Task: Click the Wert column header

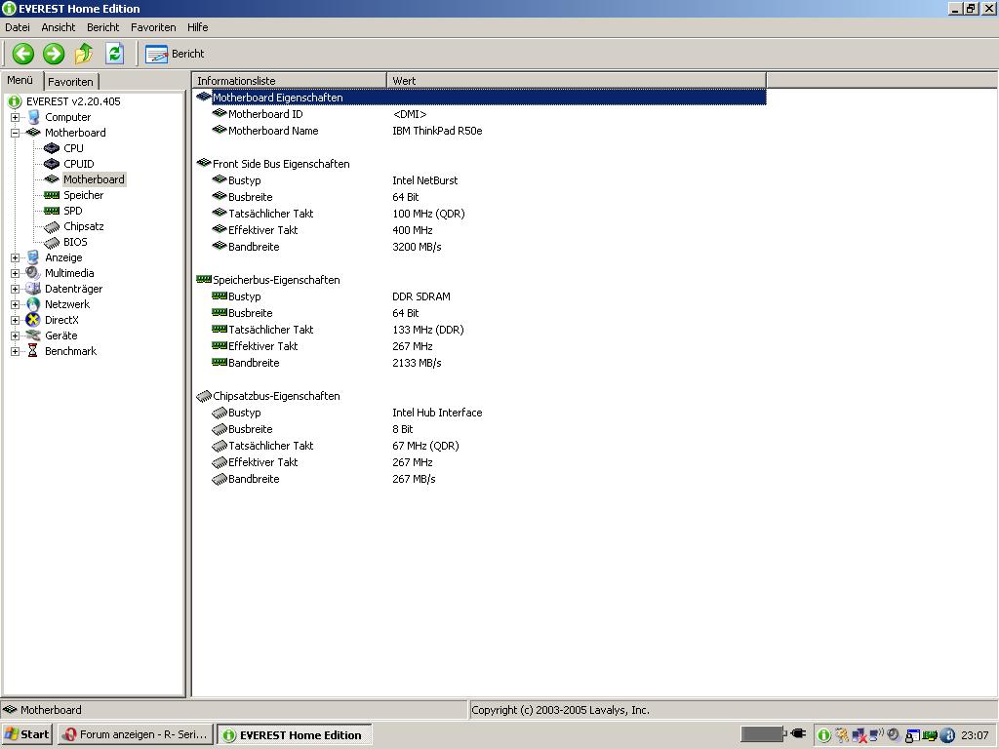Action: (577, 80)
